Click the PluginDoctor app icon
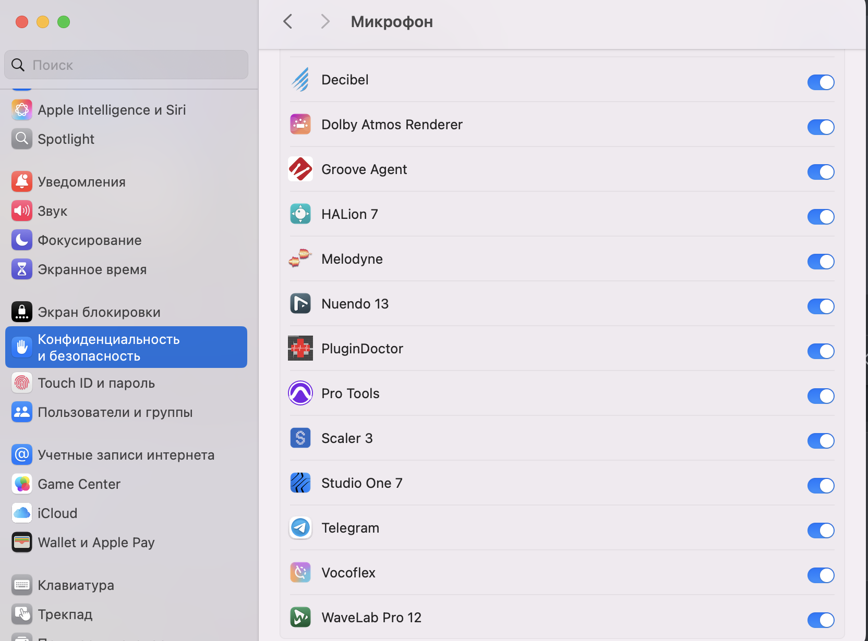The height and width of the screenshot is (641, 868). (300, 349)
